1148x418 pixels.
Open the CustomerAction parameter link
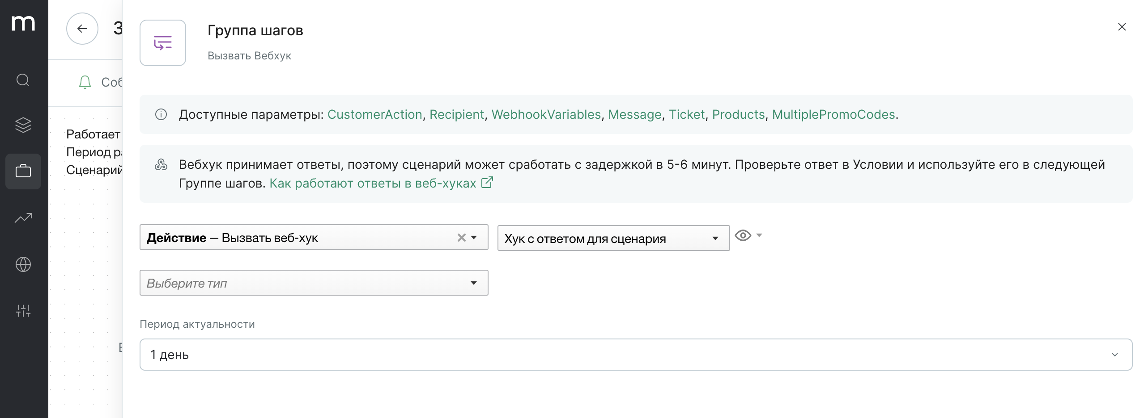[x=375, y=115]
